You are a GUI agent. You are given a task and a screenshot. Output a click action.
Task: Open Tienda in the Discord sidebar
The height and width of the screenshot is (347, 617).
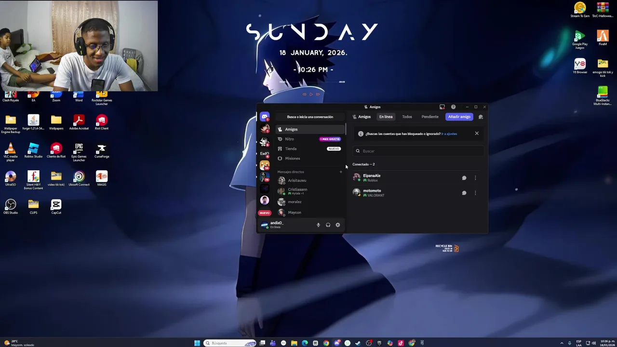(309, 148)
